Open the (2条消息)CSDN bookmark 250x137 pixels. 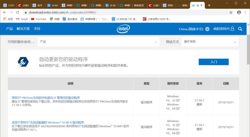pyautogui.click(x=157, y=19)
